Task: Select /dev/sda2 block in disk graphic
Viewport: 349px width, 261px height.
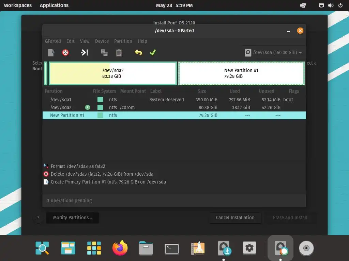Action: point(112,73)
